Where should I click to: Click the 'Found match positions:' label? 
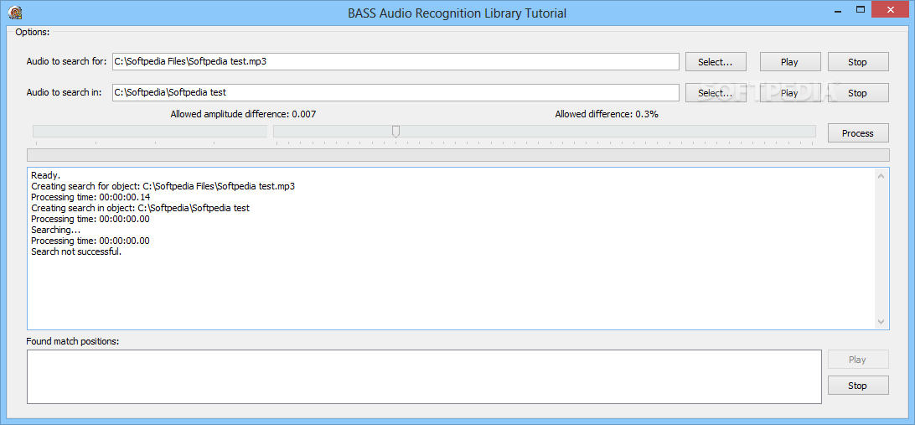pos(73,340)
